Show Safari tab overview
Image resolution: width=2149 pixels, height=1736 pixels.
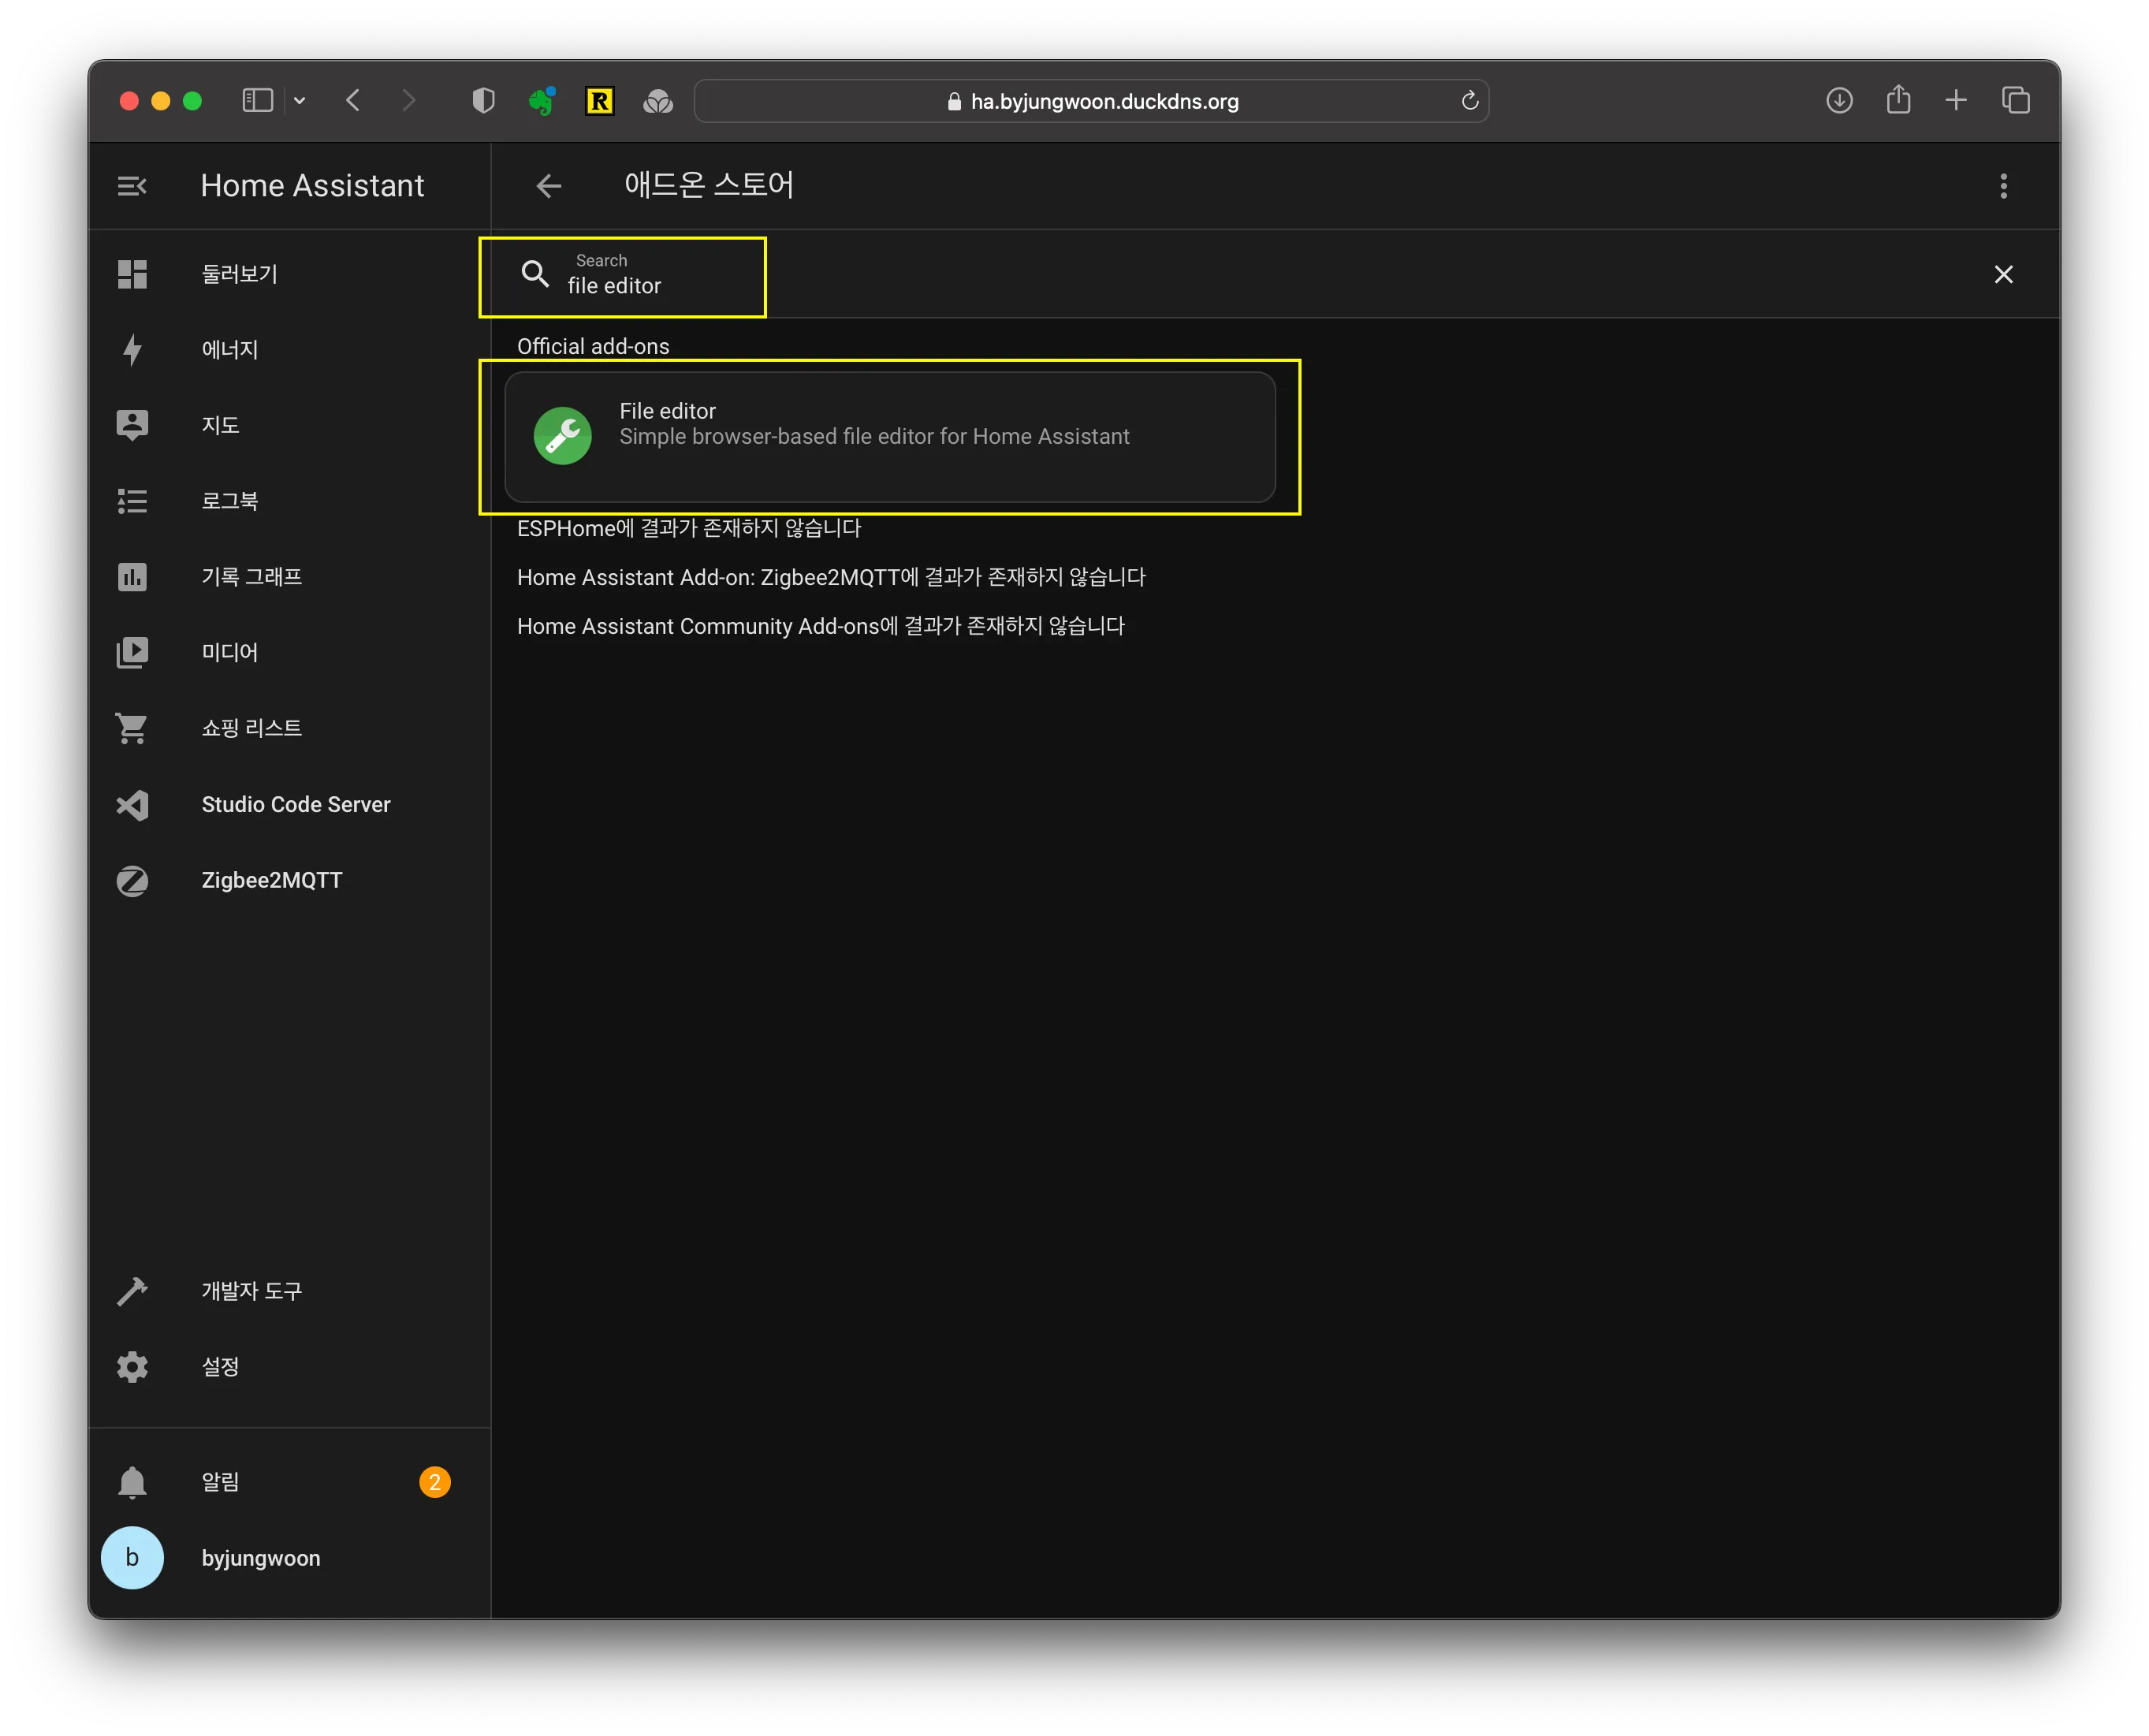(x=2015, y=101)
